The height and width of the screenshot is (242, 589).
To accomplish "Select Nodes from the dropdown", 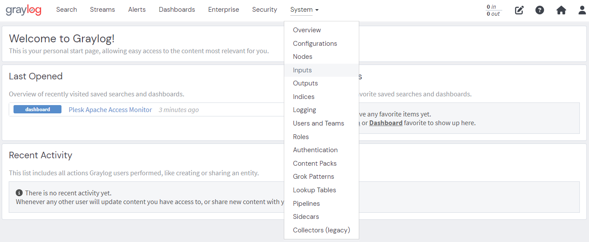I will (x=321, y=57).
